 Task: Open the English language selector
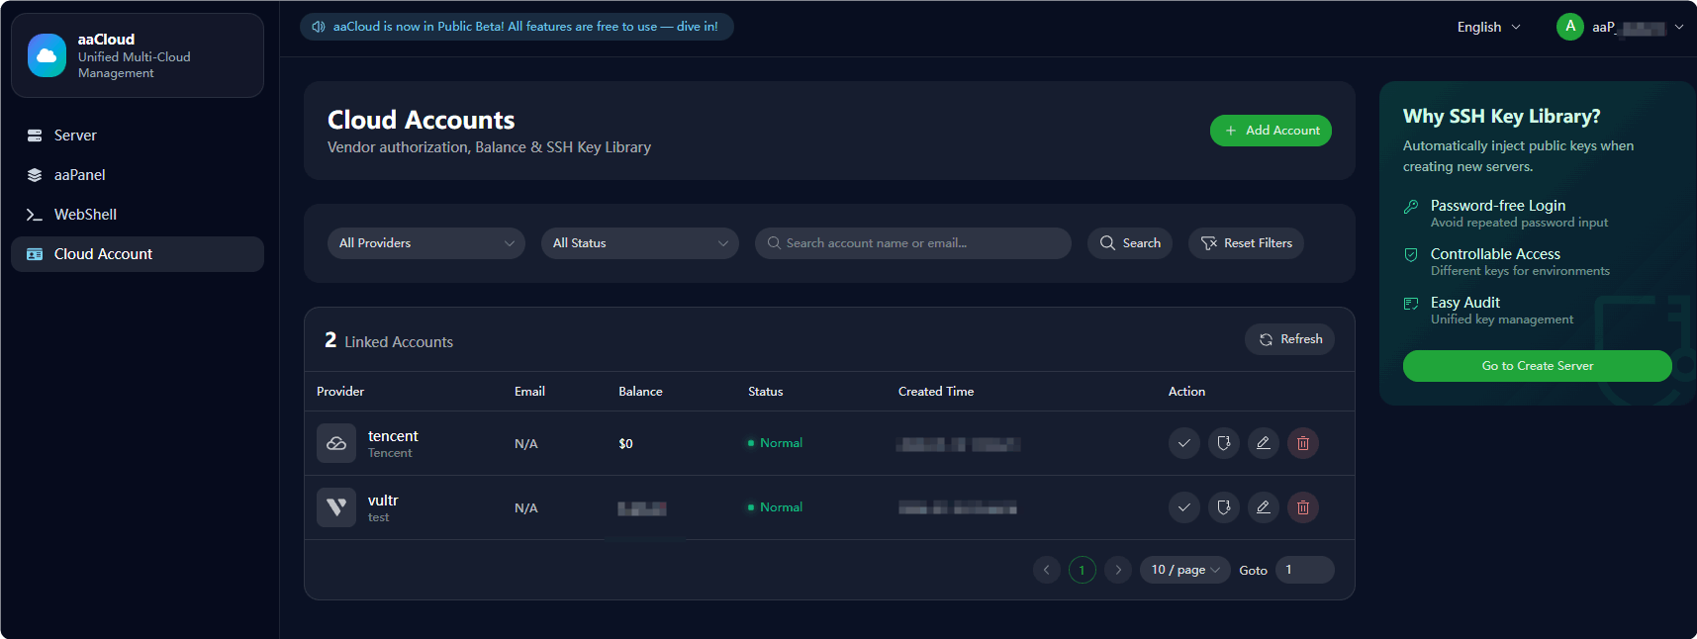click(x=1487, y=27)
